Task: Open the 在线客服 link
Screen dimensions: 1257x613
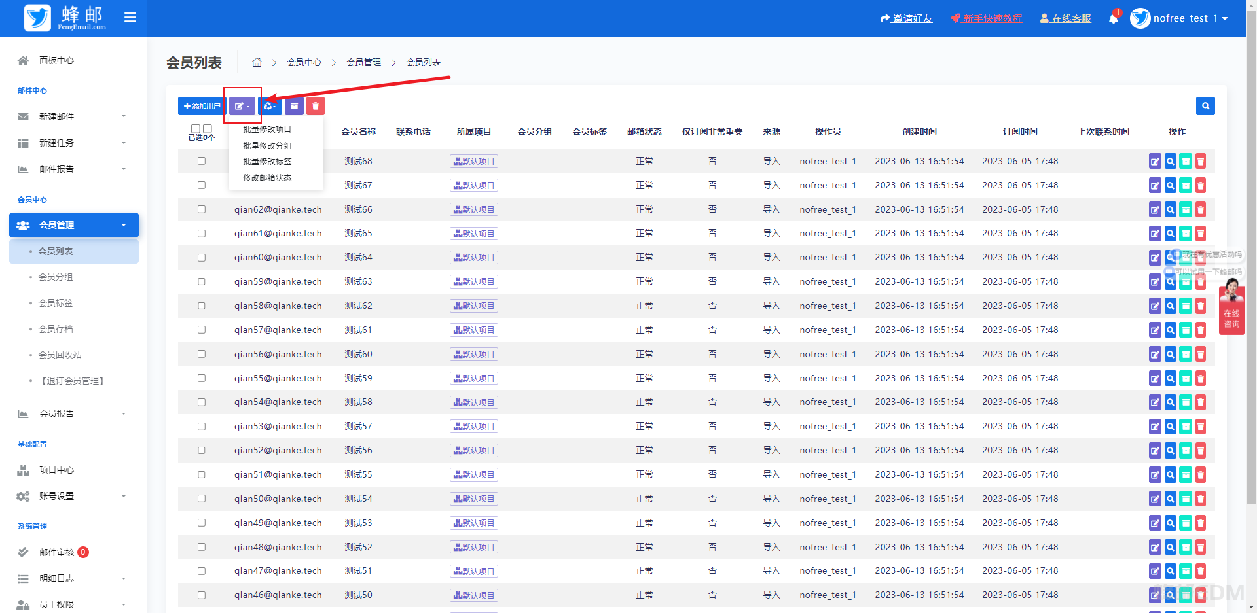Action: coord(1066,18)
